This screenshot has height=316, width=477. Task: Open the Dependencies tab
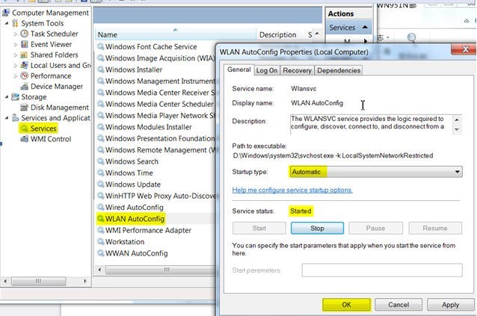pos(338,70)
